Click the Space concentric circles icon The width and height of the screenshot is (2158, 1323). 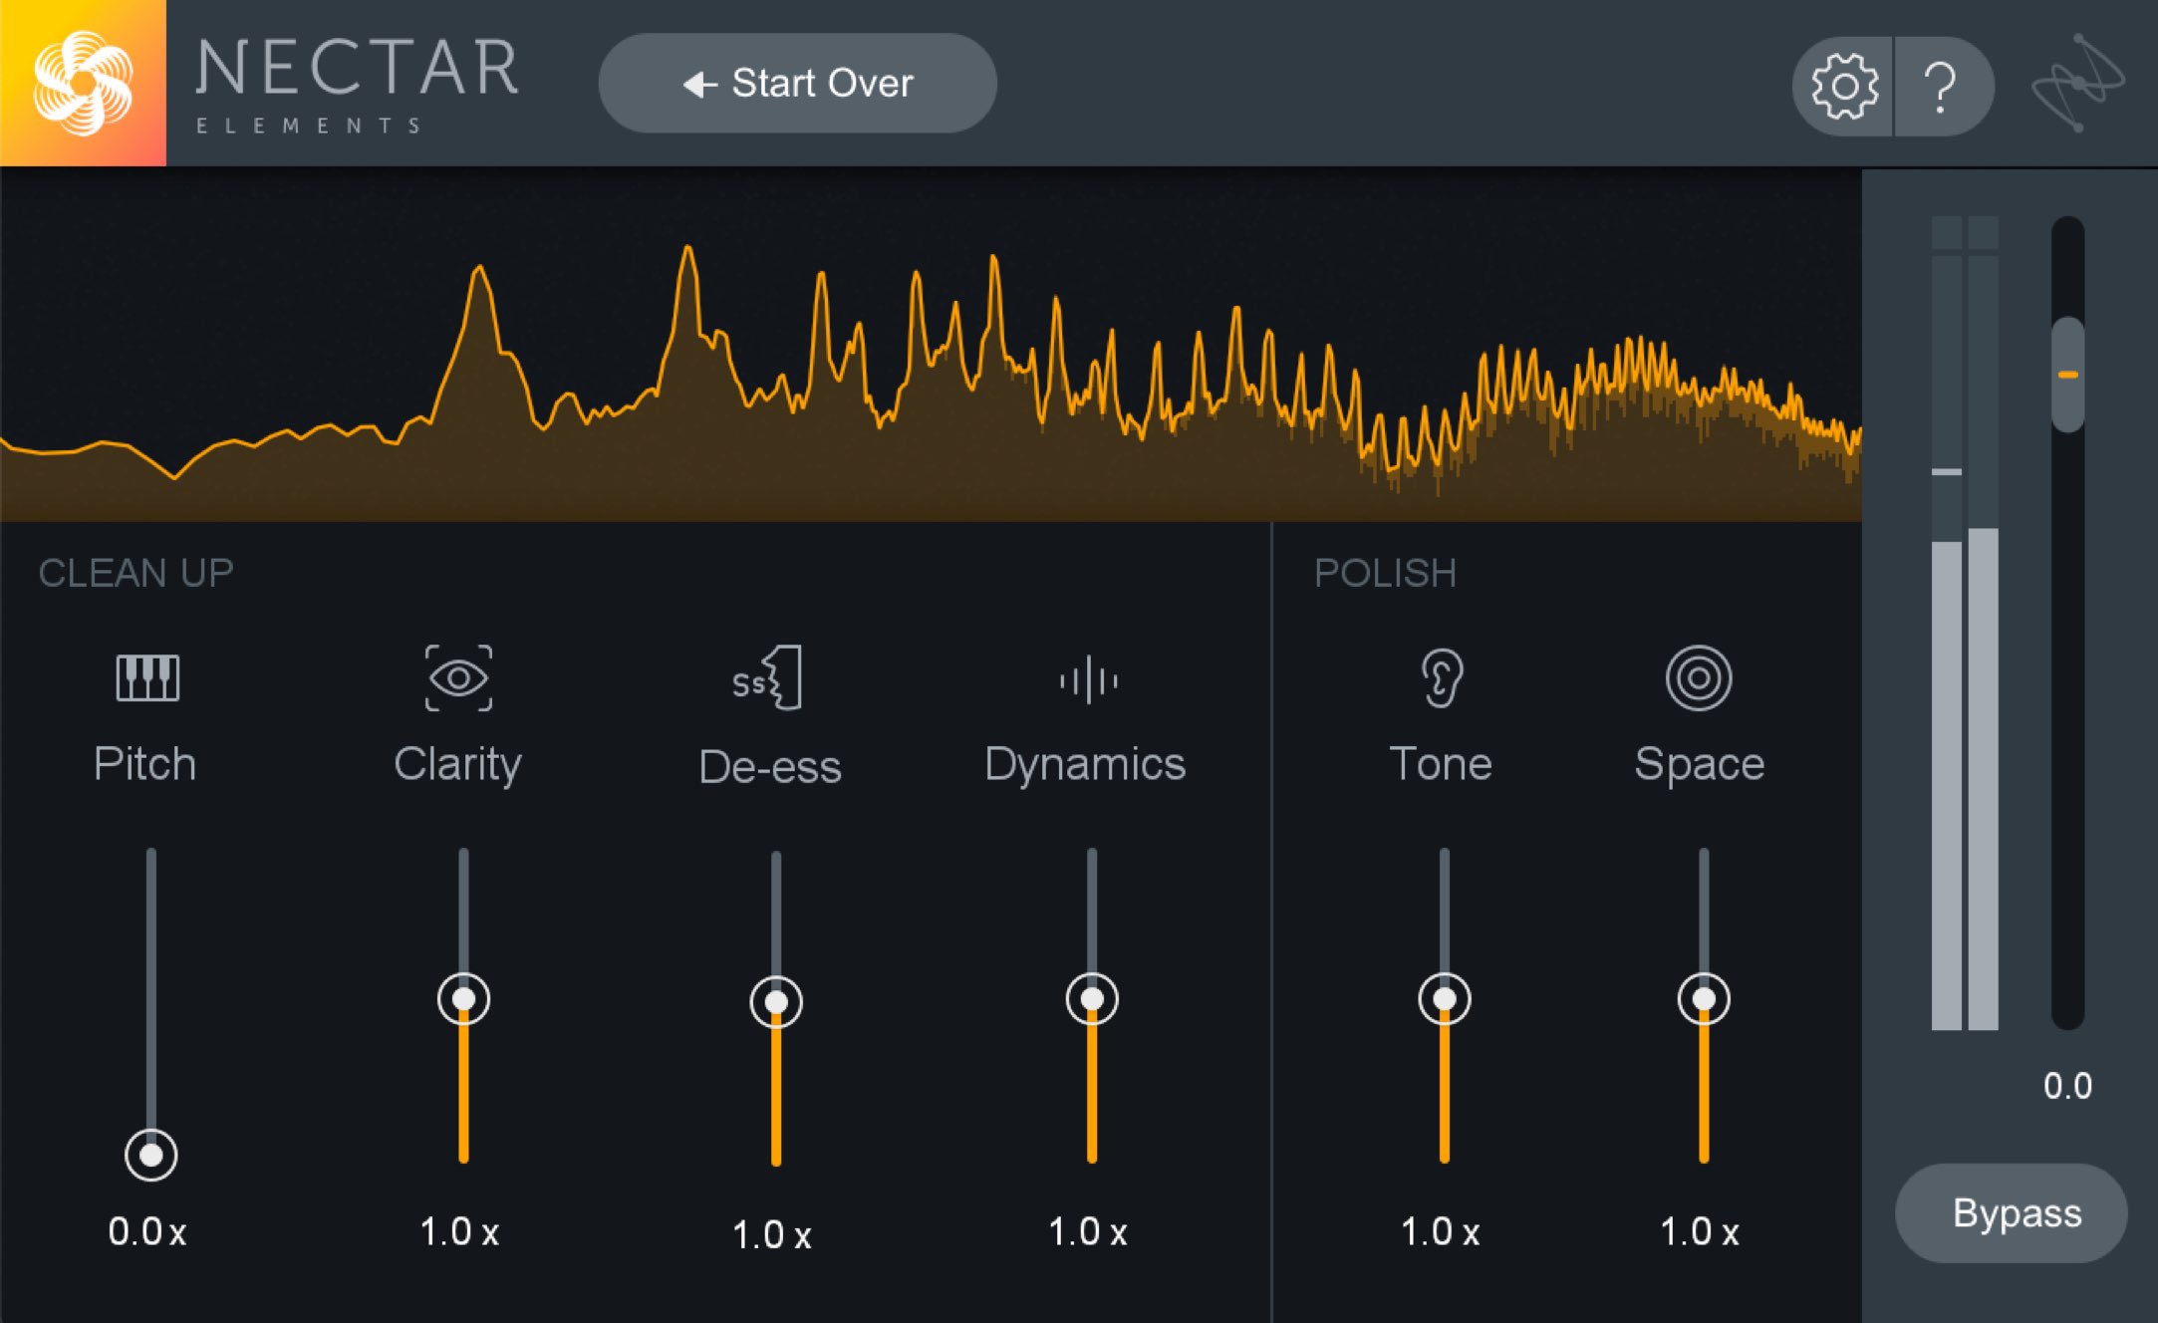1699,678
